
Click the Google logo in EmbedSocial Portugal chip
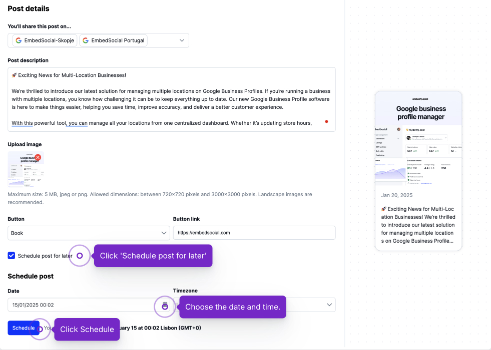86,40
